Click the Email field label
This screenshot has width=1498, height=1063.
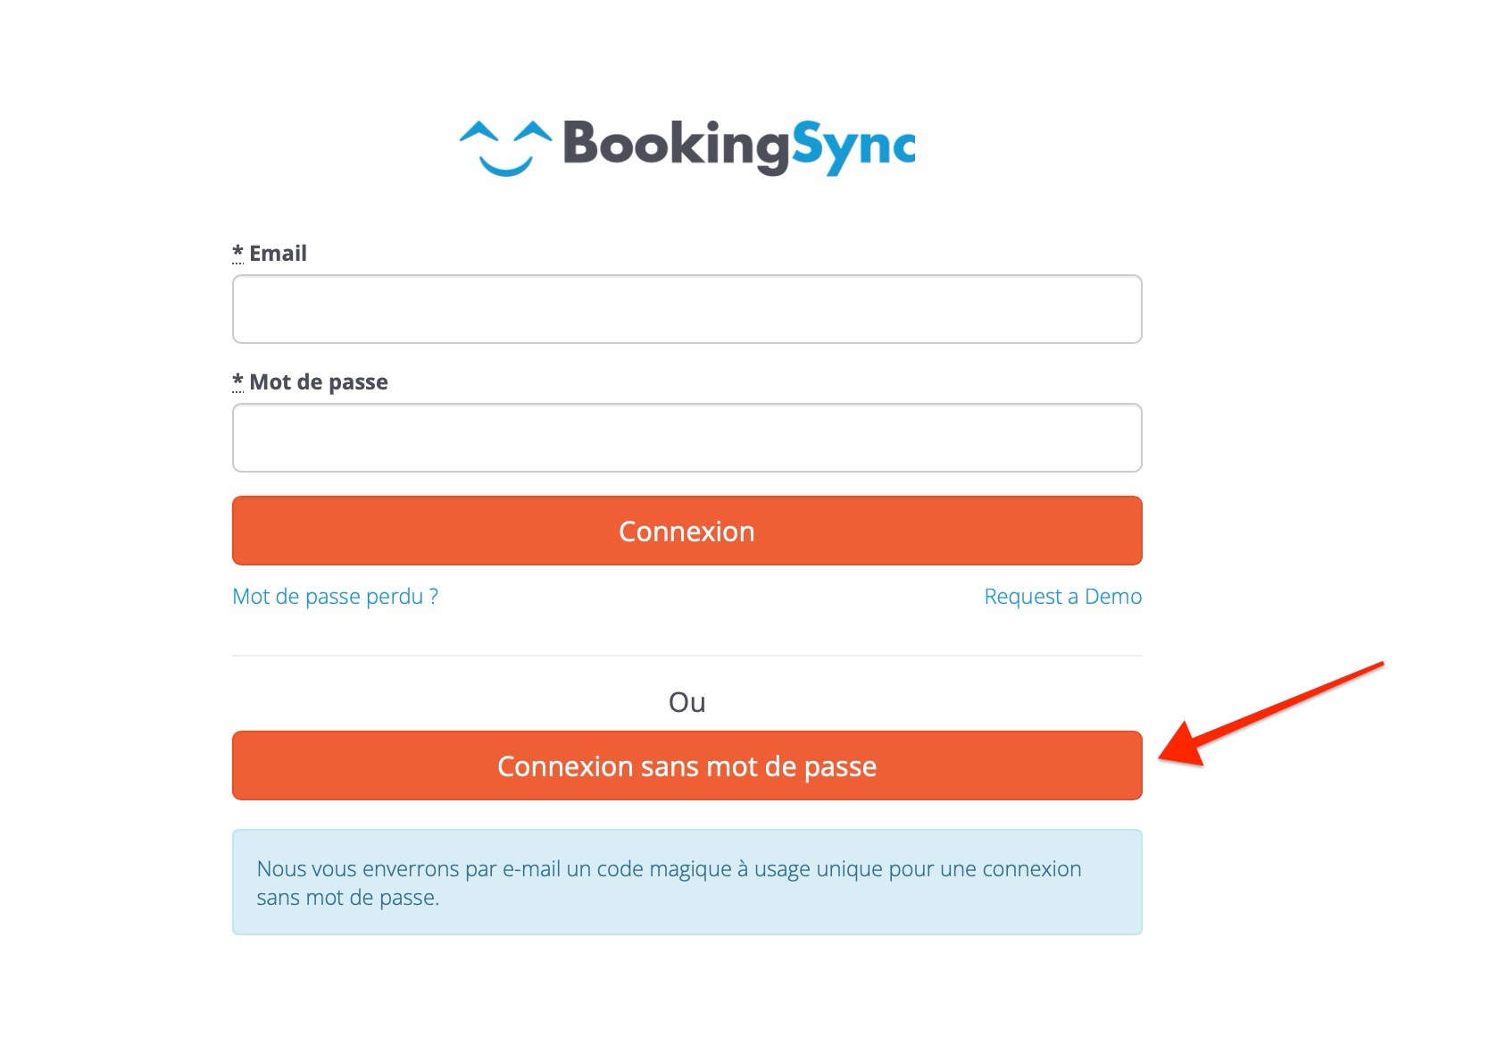[x=278, y=254]
